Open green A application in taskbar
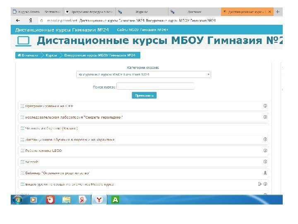This screenshot has width=298, height=224. pyautogui.click(x=115, y=200)
